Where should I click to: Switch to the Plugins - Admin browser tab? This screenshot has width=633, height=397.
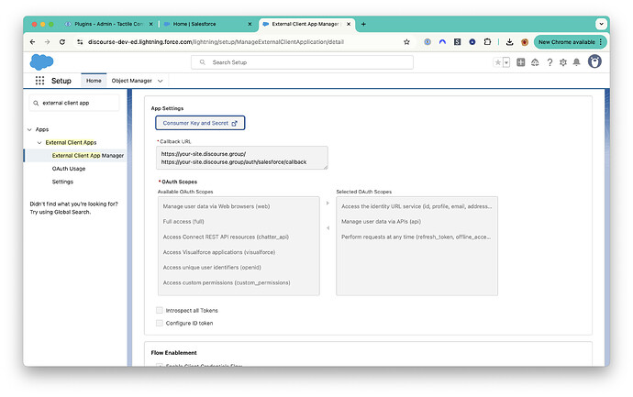[108, 24]
